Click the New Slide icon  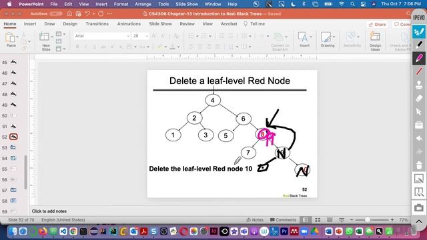click(45, 37)
